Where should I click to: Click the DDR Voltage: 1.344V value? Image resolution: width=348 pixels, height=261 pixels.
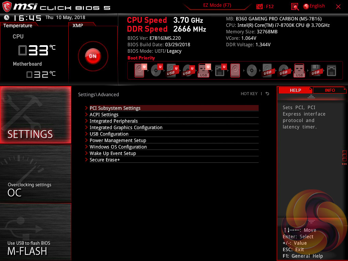pos(248,45)
